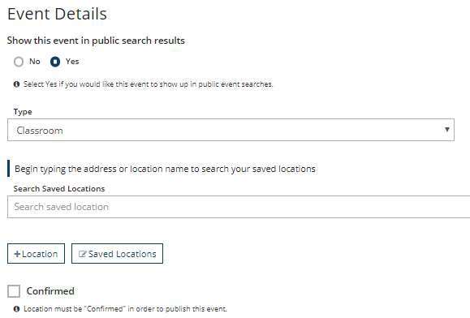Viewport: 470px width, 318px height.
Task: Click the "Confirmed" checkbox label
Action: coord(50,291)
